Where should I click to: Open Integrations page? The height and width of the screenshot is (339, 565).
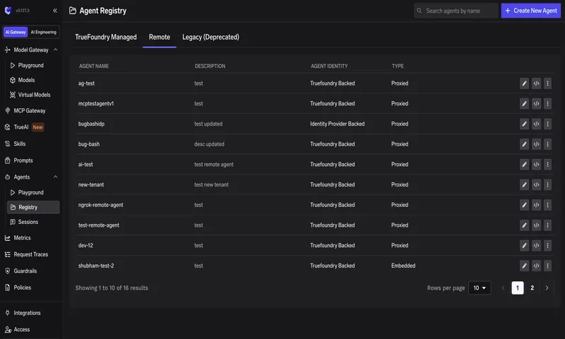27,313
